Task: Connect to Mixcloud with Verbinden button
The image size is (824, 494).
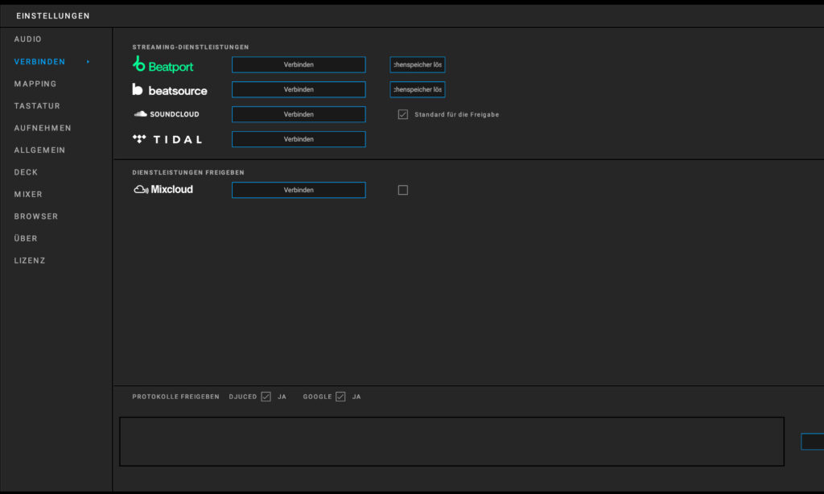Action: click(299, 190)
